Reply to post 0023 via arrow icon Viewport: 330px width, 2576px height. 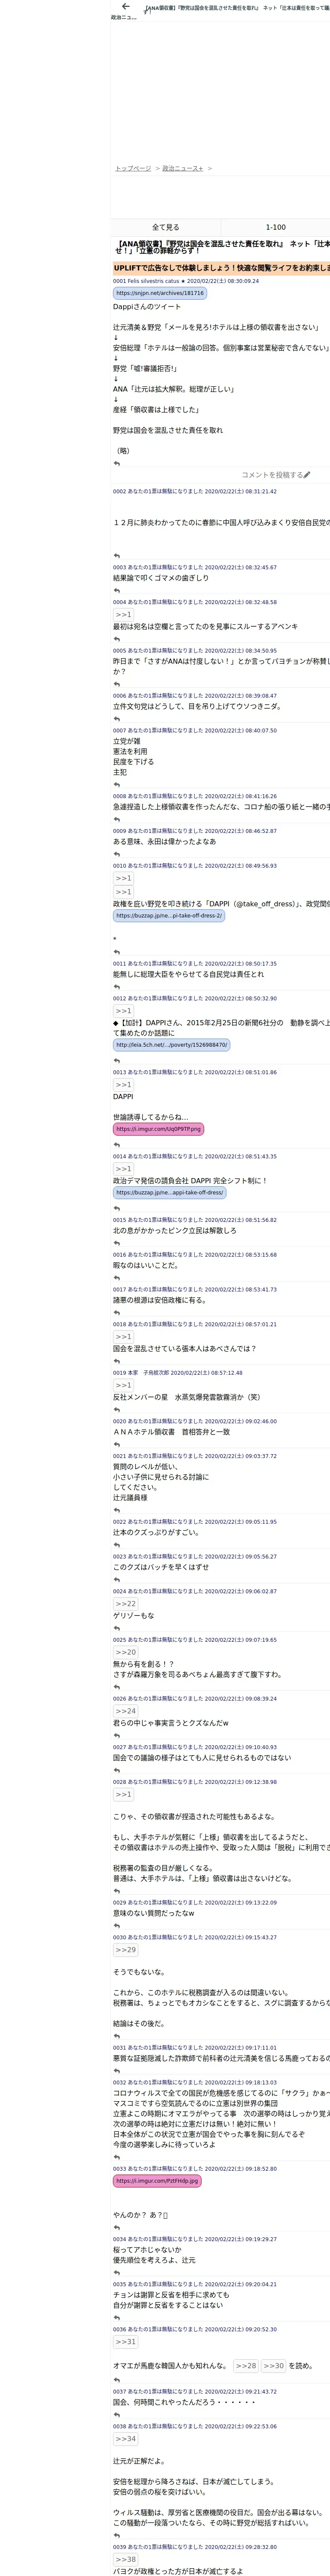[117, 1579]
